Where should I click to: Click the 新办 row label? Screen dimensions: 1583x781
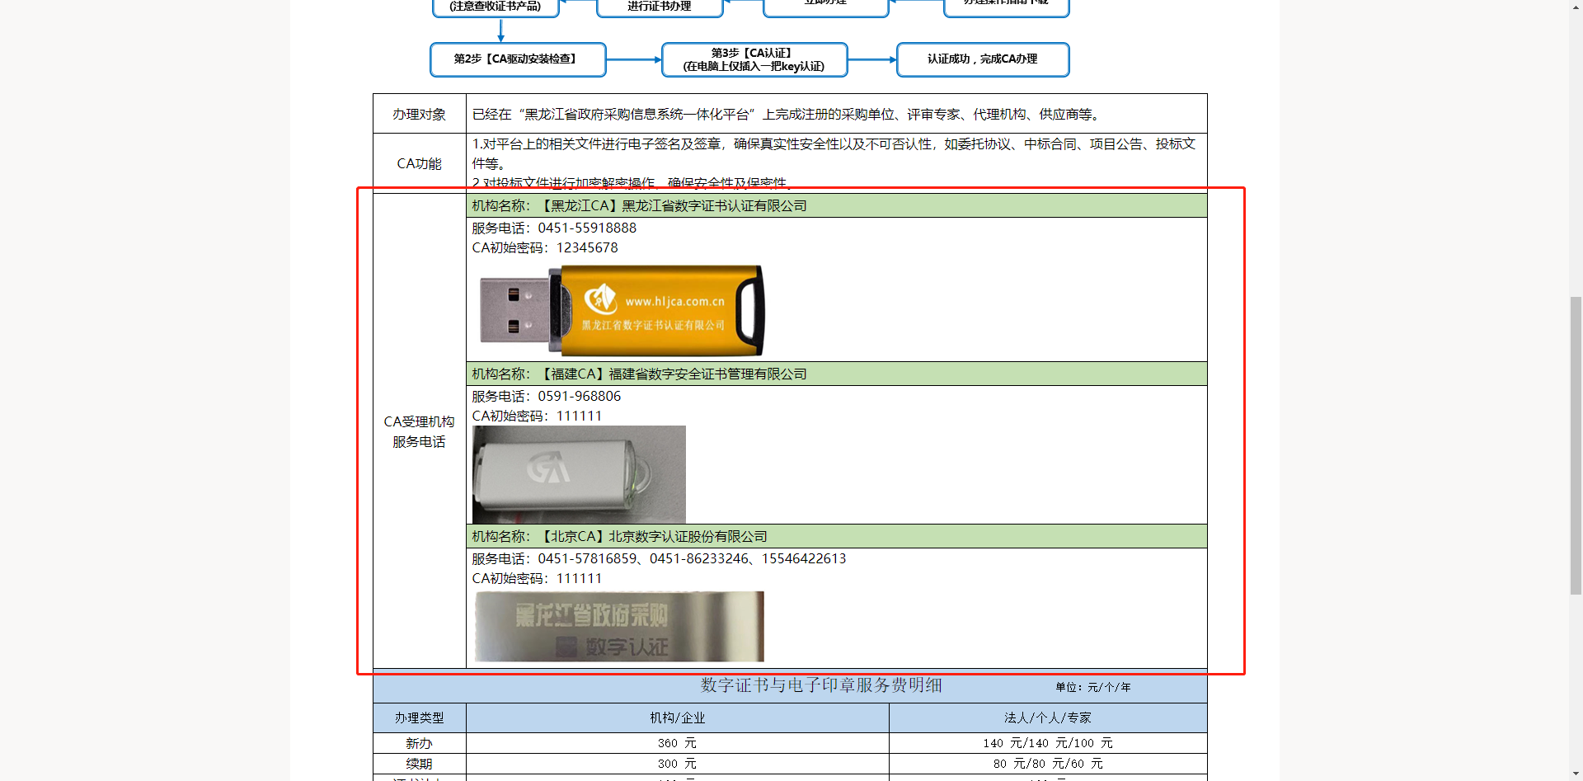420,743
